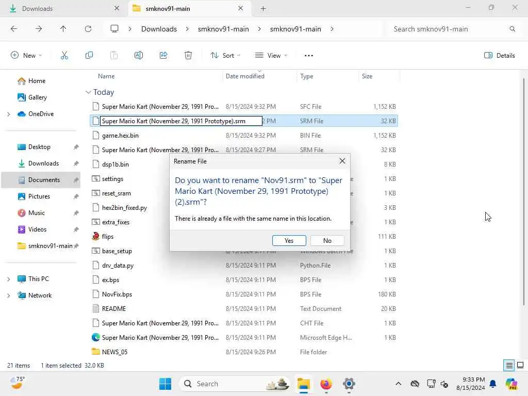Switch to the details list view layout icon

tap(509, 366)
